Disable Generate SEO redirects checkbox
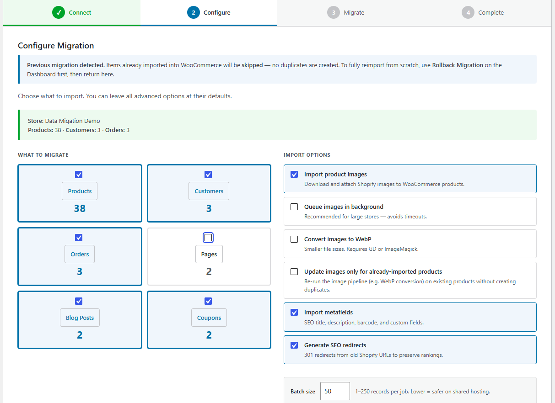Viewport: 555px width, 403px height. pyautogui.click(x=294, y=345)
